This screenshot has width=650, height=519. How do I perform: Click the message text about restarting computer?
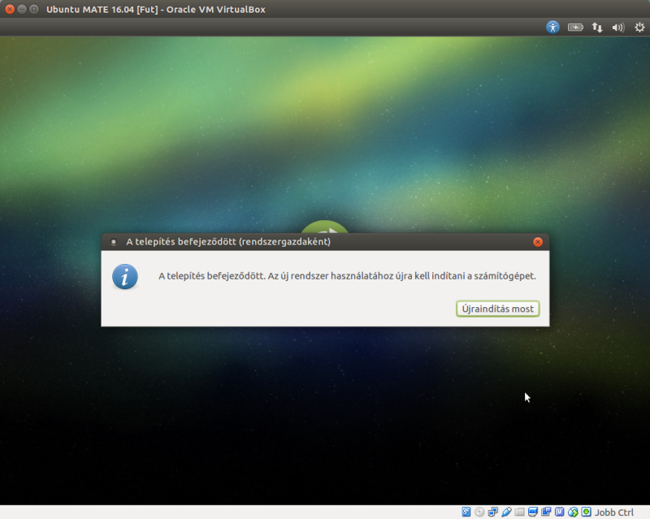click(x=348, y=276)
